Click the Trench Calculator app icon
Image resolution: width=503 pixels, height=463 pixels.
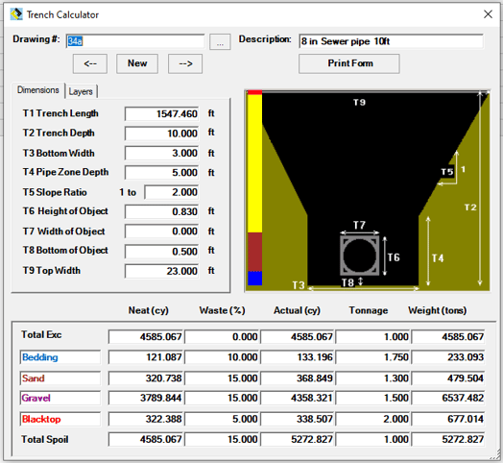[x=16, y=14]
